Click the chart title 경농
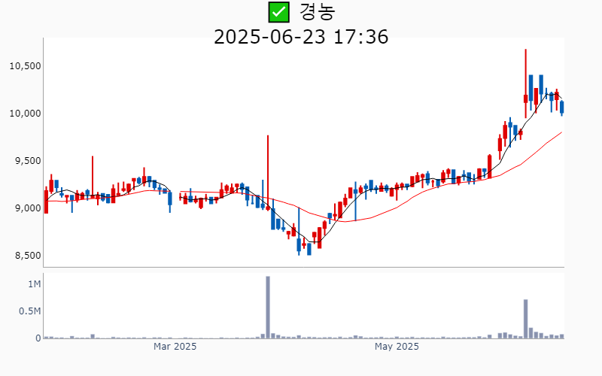This screenshot has height=376, width=602. [x=317, y=12]
